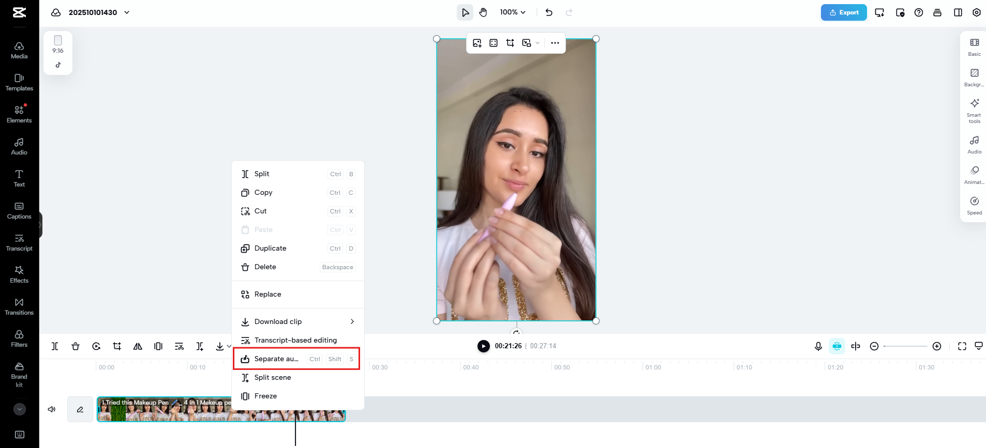The height and width of the screenshot is (448, 986).
Task: Select Split scene in context menu
Action: (298, 378)
